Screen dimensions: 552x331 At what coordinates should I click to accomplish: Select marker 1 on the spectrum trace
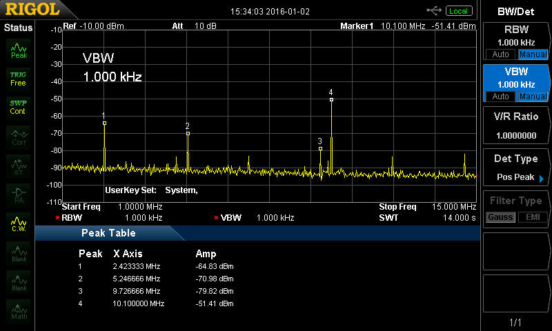click(x=104, y=123)
